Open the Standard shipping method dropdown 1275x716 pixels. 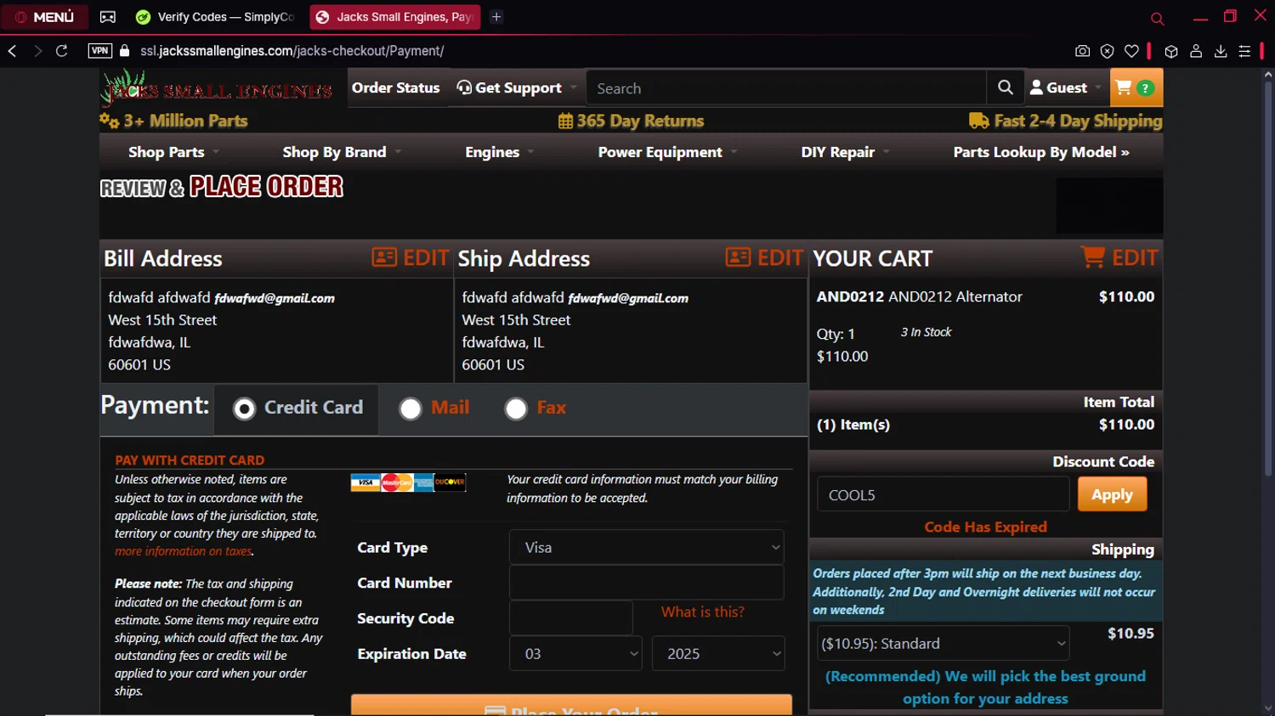pyautogui.click(x=943, y=644)
